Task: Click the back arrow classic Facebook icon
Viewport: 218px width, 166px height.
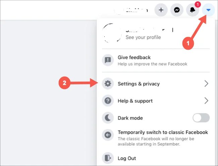Action: 108,135
